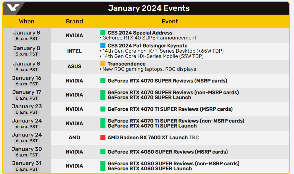
Task: Click the 'INTEL' brand cell
Action: pyautogui.click(x=74, y=51)
